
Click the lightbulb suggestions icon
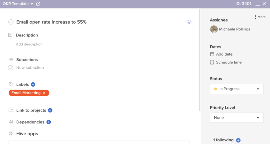click(189, 22)
